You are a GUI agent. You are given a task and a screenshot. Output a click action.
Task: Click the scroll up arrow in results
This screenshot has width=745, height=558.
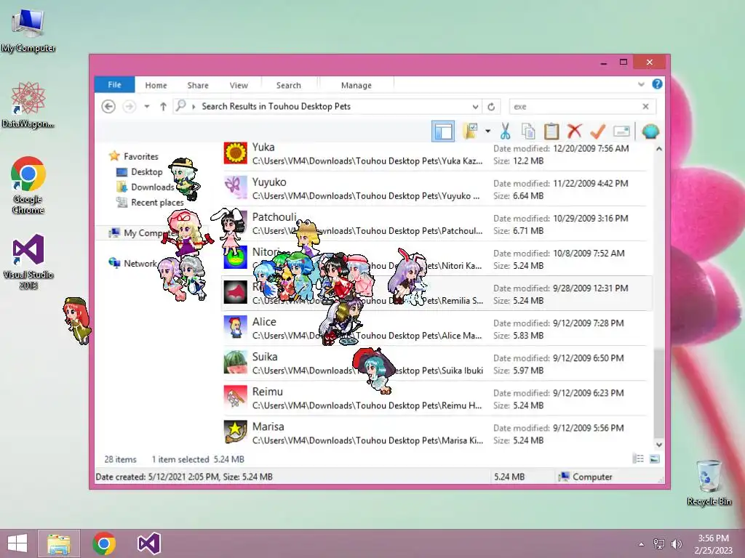pyautogui.click(x=658, y=149)
